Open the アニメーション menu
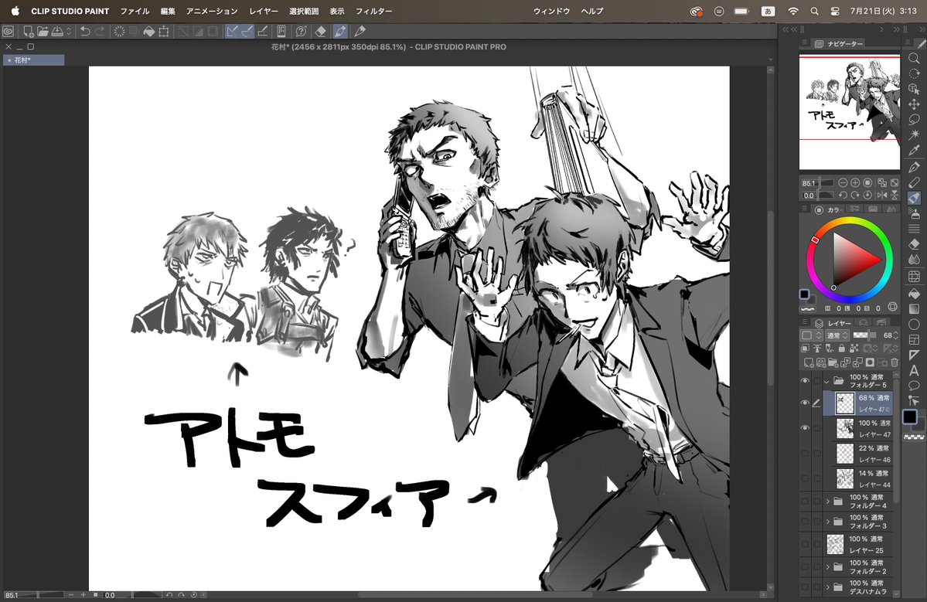Viewport: 927px width, 602px height. point(212,12)
